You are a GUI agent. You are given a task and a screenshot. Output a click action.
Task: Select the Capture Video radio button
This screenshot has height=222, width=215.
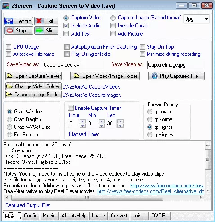66,18
